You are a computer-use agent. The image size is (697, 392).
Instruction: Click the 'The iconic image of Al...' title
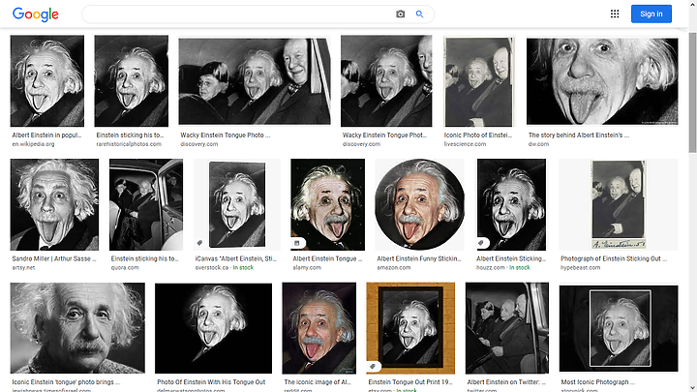tap(318, 382)
